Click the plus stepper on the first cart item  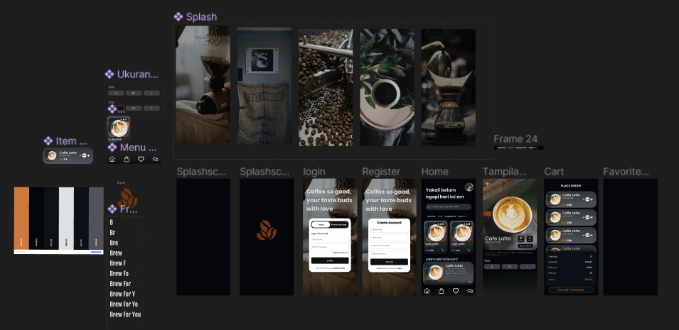coord(592,199)
